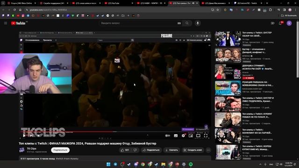Toggle subtitles in the player

coord(176,136)
